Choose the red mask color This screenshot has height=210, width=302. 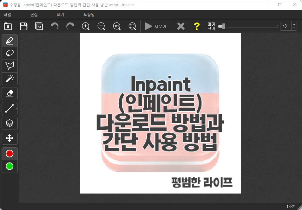pos(10,154)
